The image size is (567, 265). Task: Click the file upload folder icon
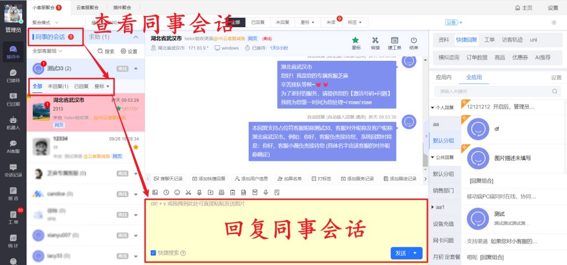(210, 193)
